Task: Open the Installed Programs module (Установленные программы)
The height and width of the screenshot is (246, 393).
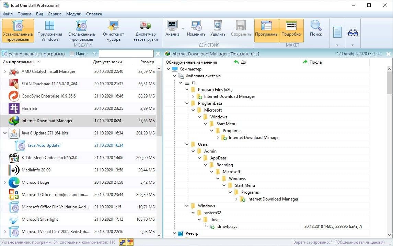Action: pyautogui.click(x=18, y=31)
